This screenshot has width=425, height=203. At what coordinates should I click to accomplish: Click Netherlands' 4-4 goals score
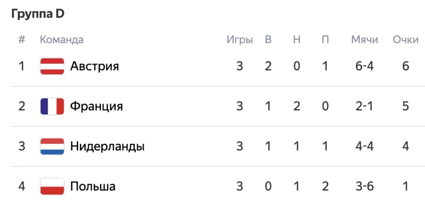click(365, 146)
